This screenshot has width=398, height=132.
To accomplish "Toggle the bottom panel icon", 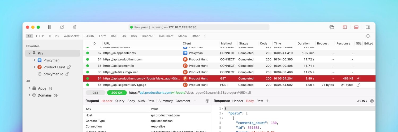I will point(356,27).
